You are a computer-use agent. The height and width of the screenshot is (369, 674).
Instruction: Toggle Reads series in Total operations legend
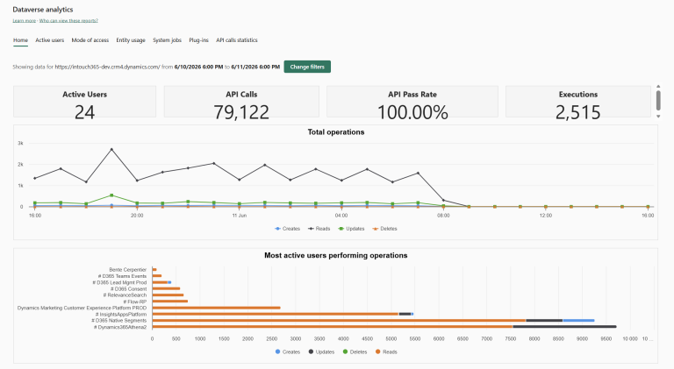point(319,229)
